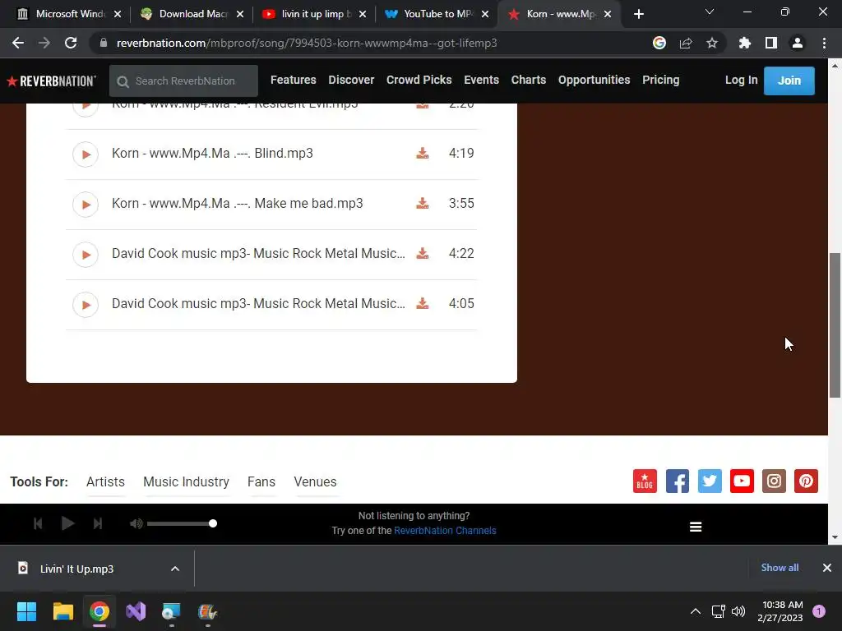Image resolution: width=842 pixels, height=631 pixels.
Task: Open Tools For Venues link
Action: point(315,481)
